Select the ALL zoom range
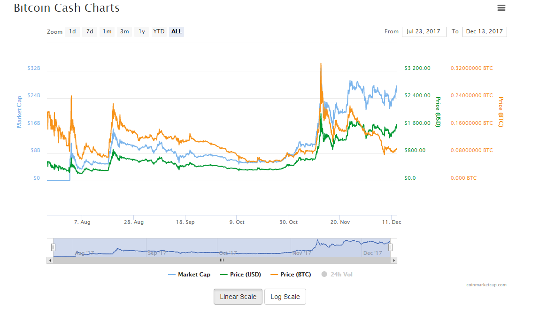539x314 pixels. 177,31
